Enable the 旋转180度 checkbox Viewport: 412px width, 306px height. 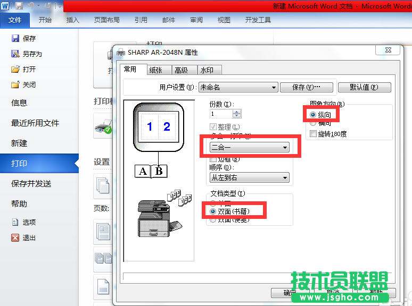click(x=313, y=133)
